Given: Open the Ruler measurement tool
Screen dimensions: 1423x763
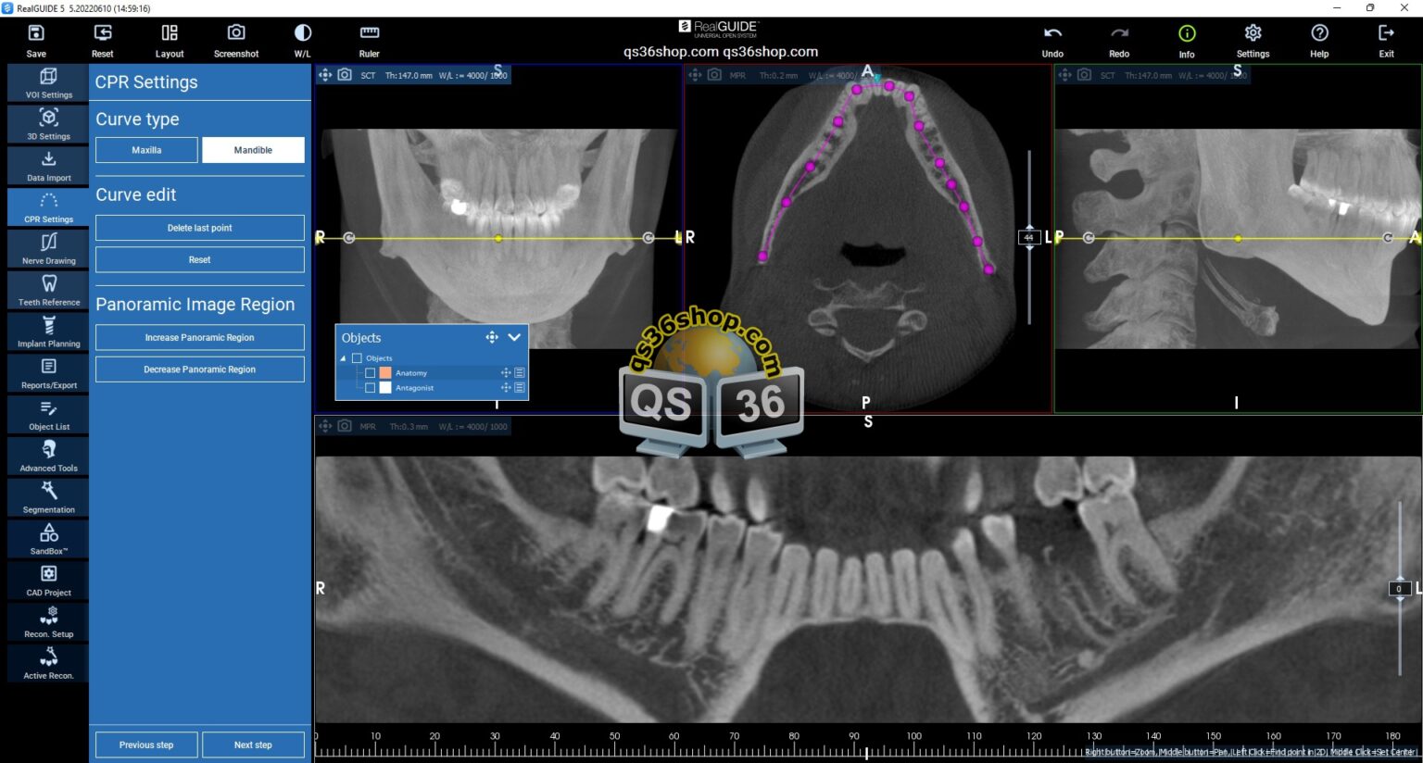Looking at the screenshot, I should coord(369,39).
